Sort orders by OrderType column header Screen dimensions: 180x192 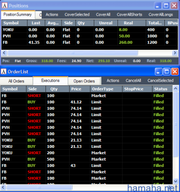106,89
